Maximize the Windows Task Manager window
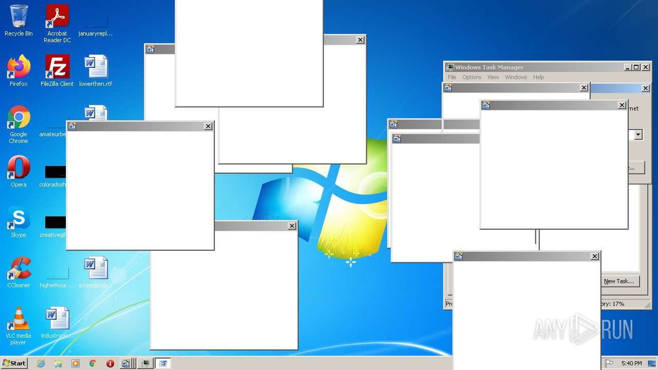 (636, 67)
